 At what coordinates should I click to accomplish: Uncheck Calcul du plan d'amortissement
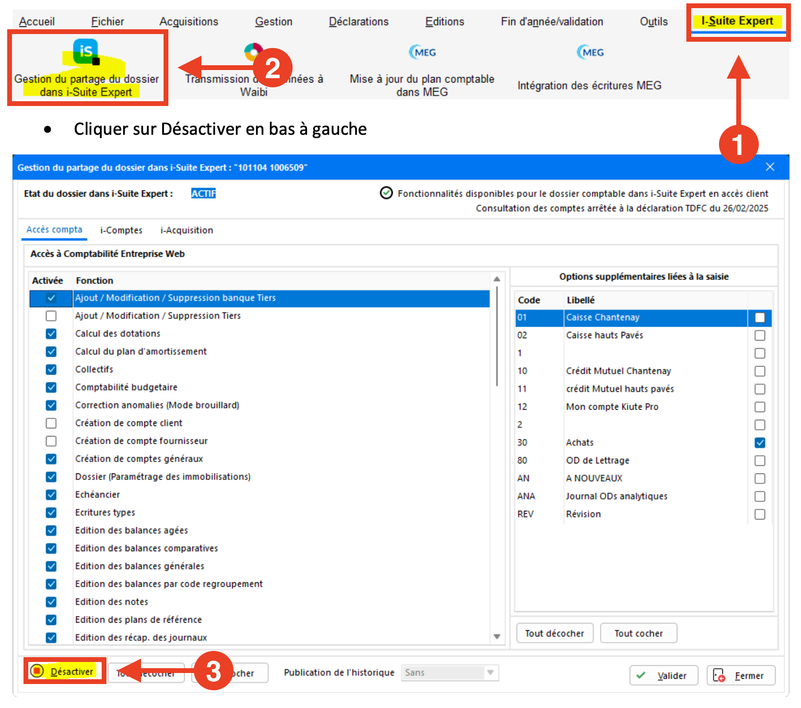point(51,352)
